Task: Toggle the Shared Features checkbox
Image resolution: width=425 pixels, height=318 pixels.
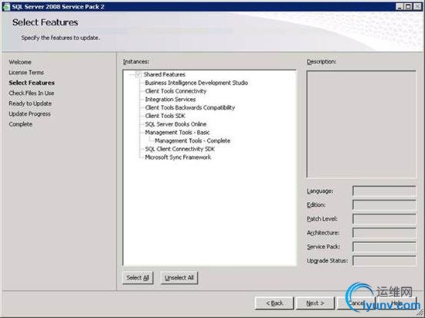Action: point(138,74)
